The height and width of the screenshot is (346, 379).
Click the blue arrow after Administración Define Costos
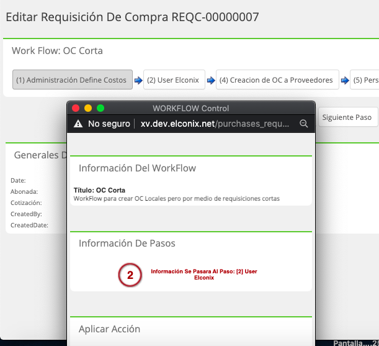click(x=138, y=80)
